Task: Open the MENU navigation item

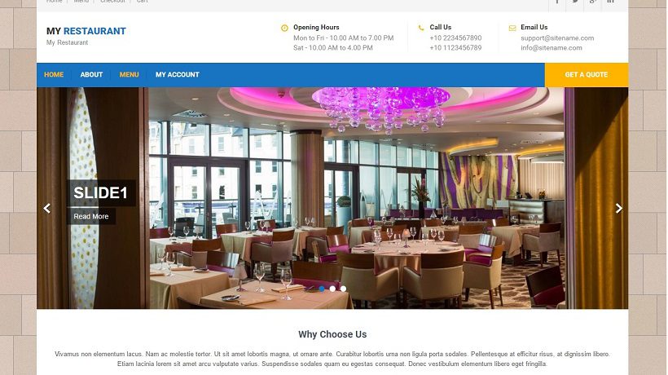Action: tap(129, 74)
